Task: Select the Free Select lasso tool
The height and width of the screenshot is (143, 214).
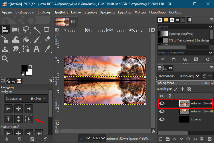Action: point(26,29)
